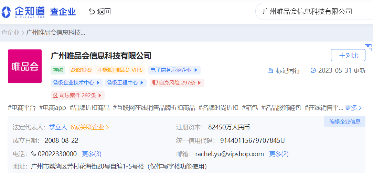Open the 中概股|唯品会 VIPS tag
Viewport: 373px width, 173px height.
click(120, 70)
